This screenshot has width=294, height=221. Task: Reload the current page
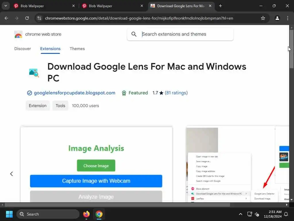coord(27,18)
